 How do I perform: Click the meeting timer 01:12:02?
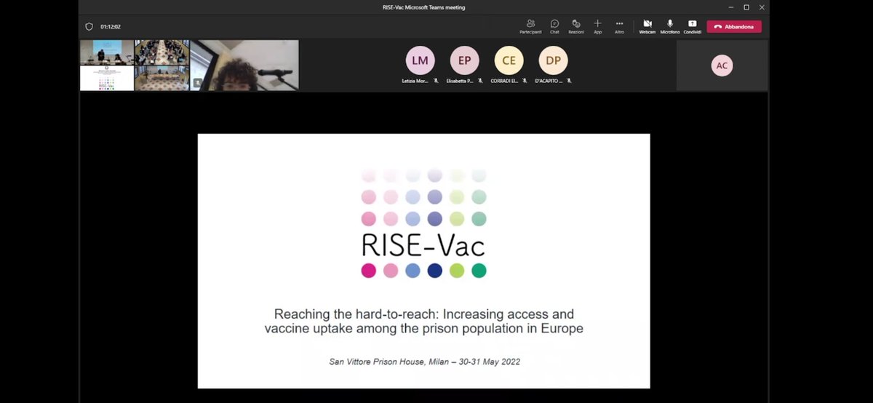point(111,27)
